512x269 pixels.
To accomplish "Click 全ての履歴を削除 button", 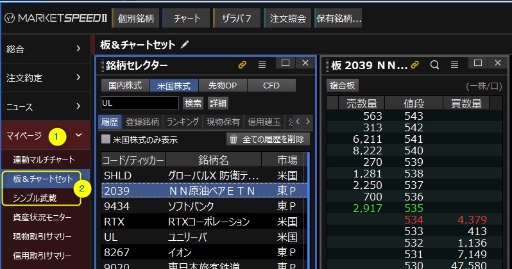I will coord(268,139).
